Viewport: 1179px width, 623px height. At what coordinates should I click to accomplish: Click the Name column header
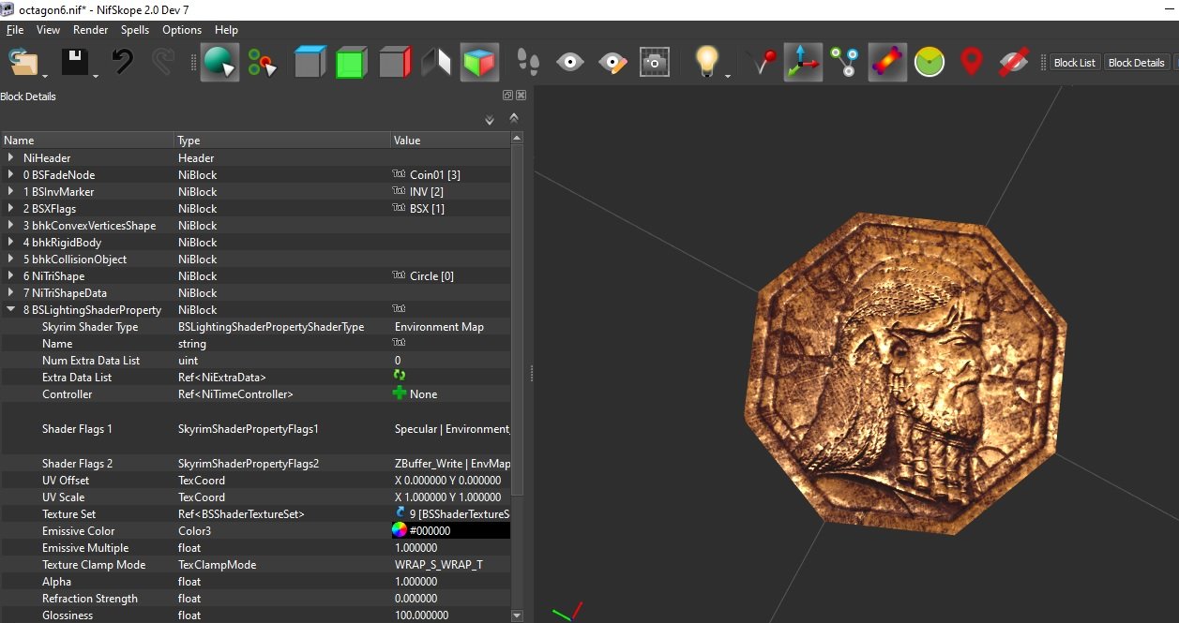point(87,141)
